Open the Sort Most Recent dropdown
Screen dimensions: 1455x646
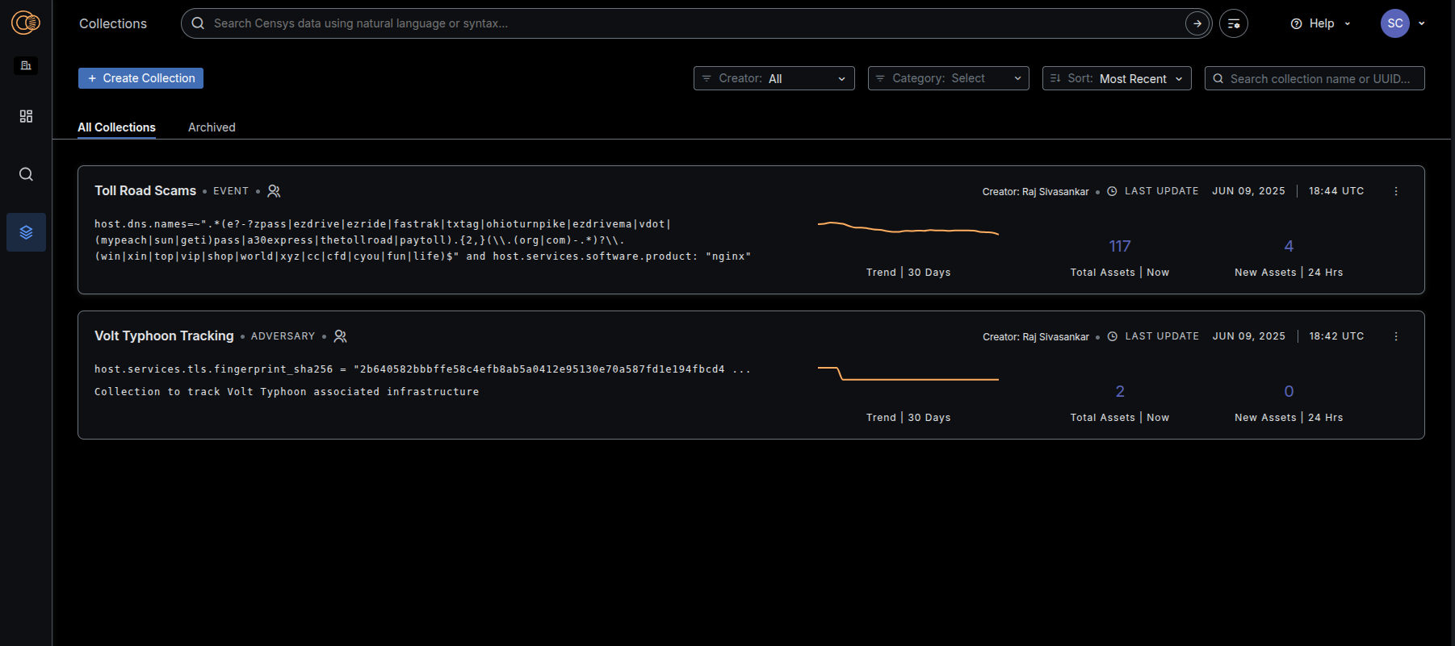1116,78
